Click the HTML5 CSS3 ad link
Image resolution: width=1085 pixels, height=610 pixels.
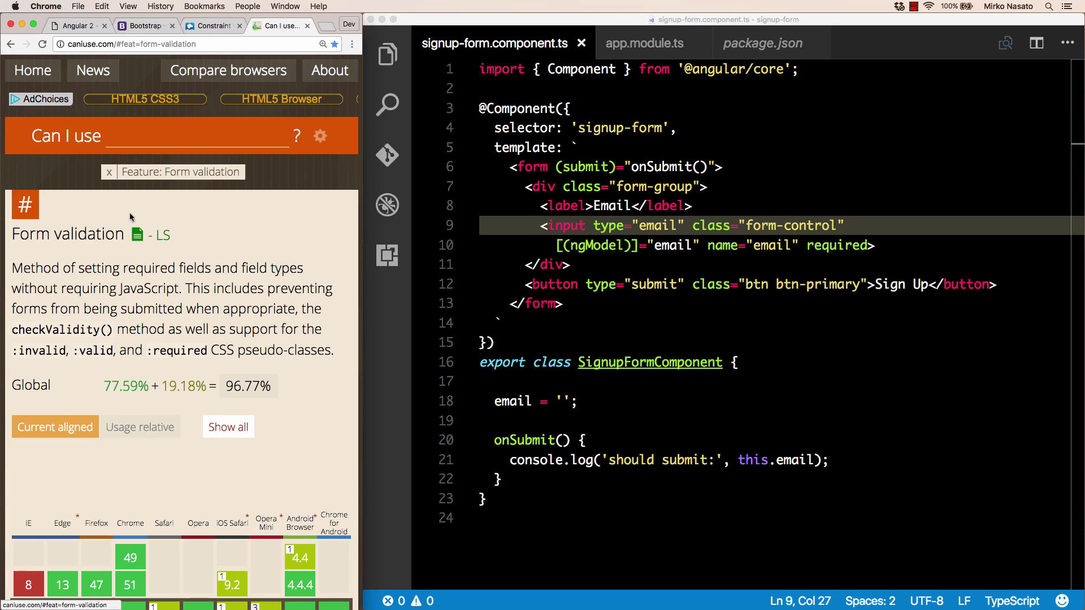(145, 99)
